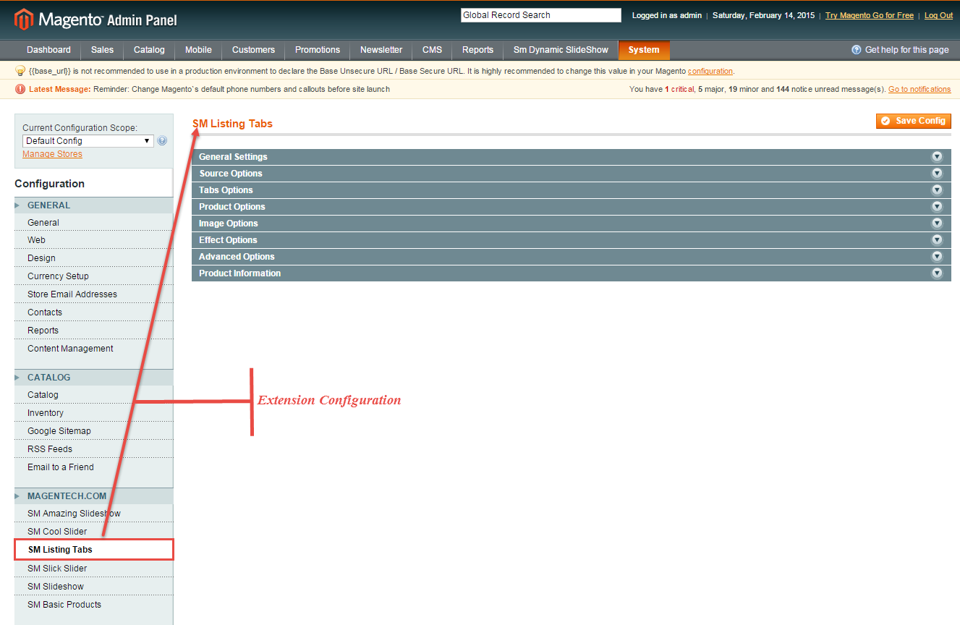Click the Manage Stores link
This screenshot has height=625, width=960.
tap(52, 154)
